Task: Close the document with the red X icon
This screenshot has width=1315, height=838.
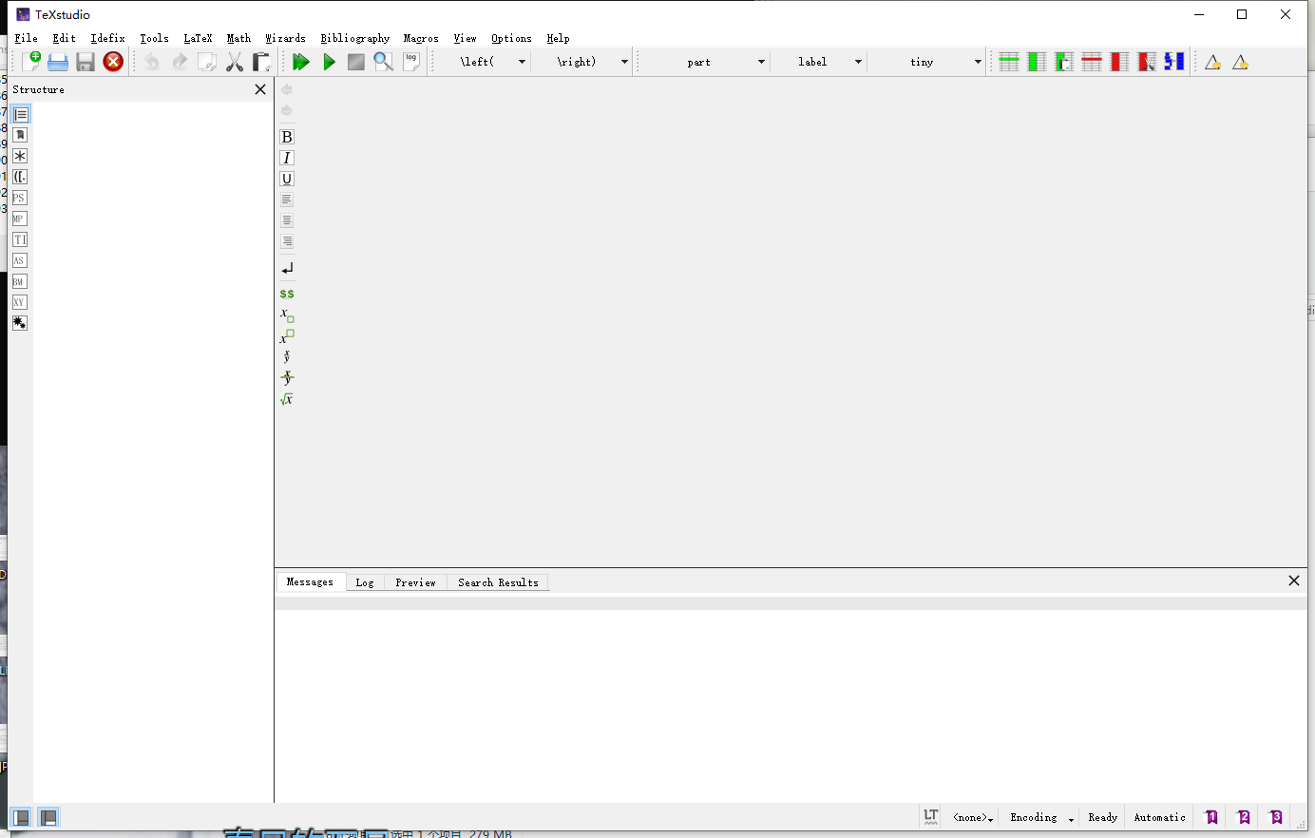Action: pyautogui.click(x=113, y=62)
